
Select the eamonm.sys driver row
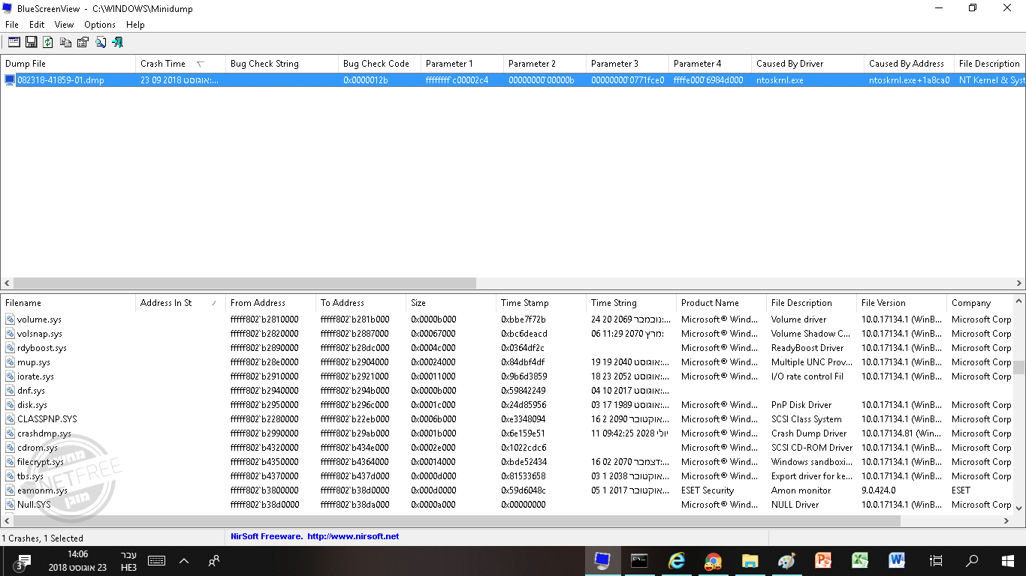[x=506, y=490]
